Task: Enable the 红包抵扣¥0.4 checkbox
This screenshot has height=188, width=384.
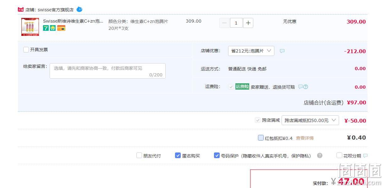Action: [261, 138]
